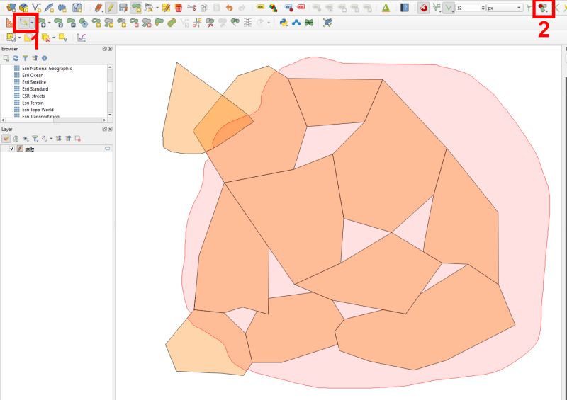Toggle the layer styling panel
The image size is (567, 400).
6,138
